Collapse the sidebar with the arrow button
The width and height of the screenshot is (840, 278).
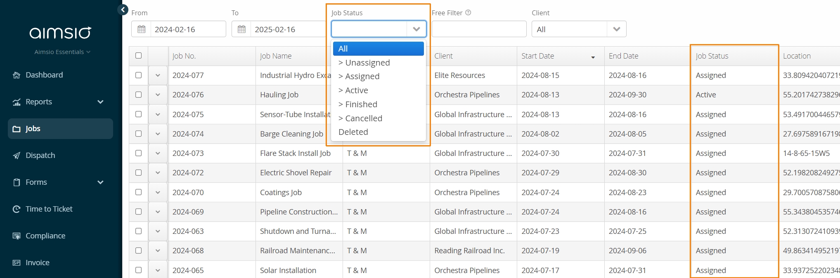point(123,9)
